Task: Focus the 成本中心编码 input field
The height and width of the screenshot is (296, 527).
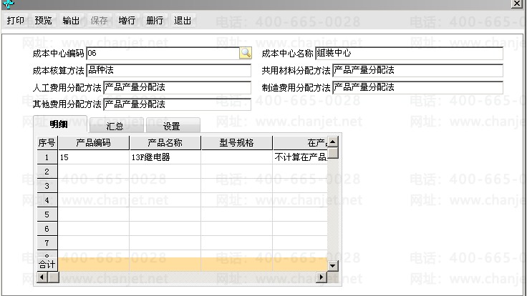Action: click(x=163, y=53)
